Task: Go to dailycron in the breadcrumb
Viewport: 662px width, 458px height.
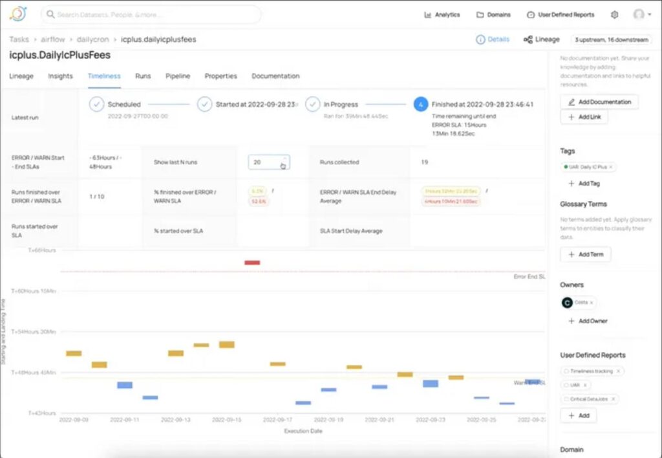Action: 92,39
